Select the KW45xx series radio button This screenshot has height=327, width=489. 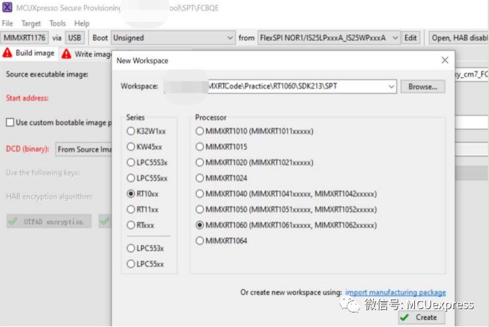click(x=130, y=147)
